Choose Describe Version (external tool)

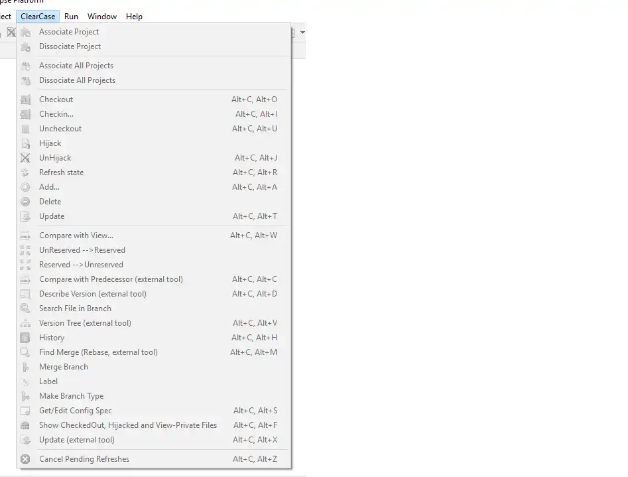tap(153, 294)
